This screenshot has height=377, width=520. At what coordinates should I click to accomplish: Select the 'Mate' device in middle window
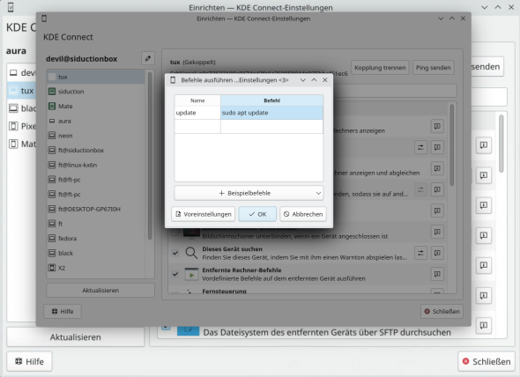tap(96, 106)
